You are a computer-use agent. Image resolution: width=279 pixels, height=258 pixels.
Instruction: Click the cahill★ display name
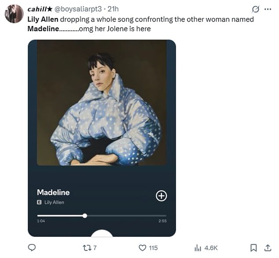(x=40, y=9)
